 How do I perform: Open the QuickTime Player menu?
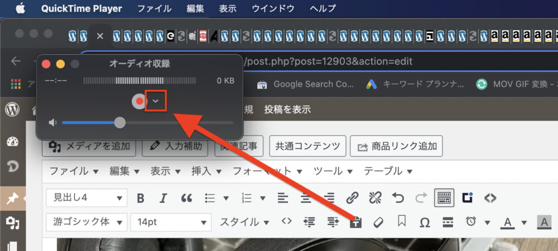(81, 8)
